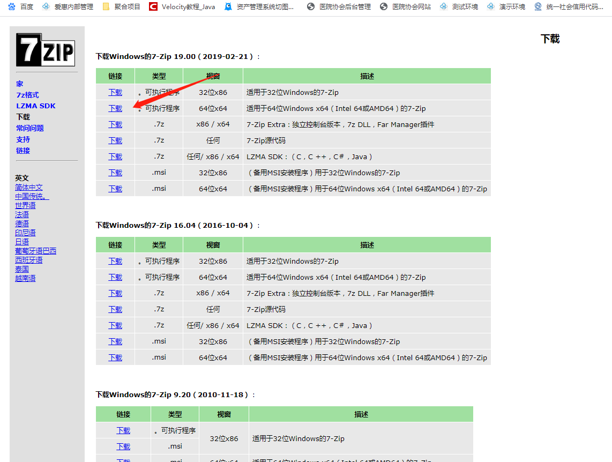Open the 链接 sidebar link
Image resolution: width=612 pixels, height=462 pixels.
click(x=23, y=150)
